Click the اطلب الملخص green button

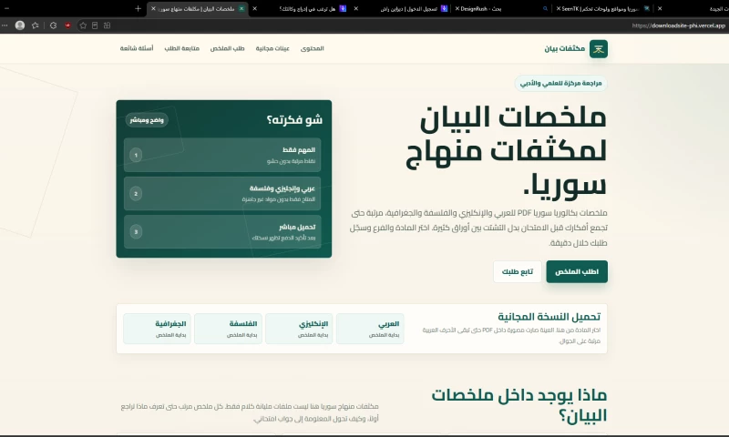point(577,271)
